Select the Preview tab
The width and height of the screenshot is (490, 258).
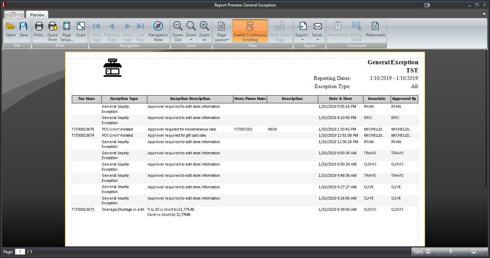coord(37,15)
